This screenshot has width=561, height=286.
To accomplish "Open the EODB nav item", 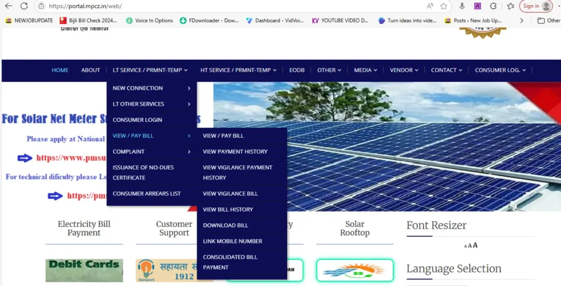I will click(x=297, y=71).
